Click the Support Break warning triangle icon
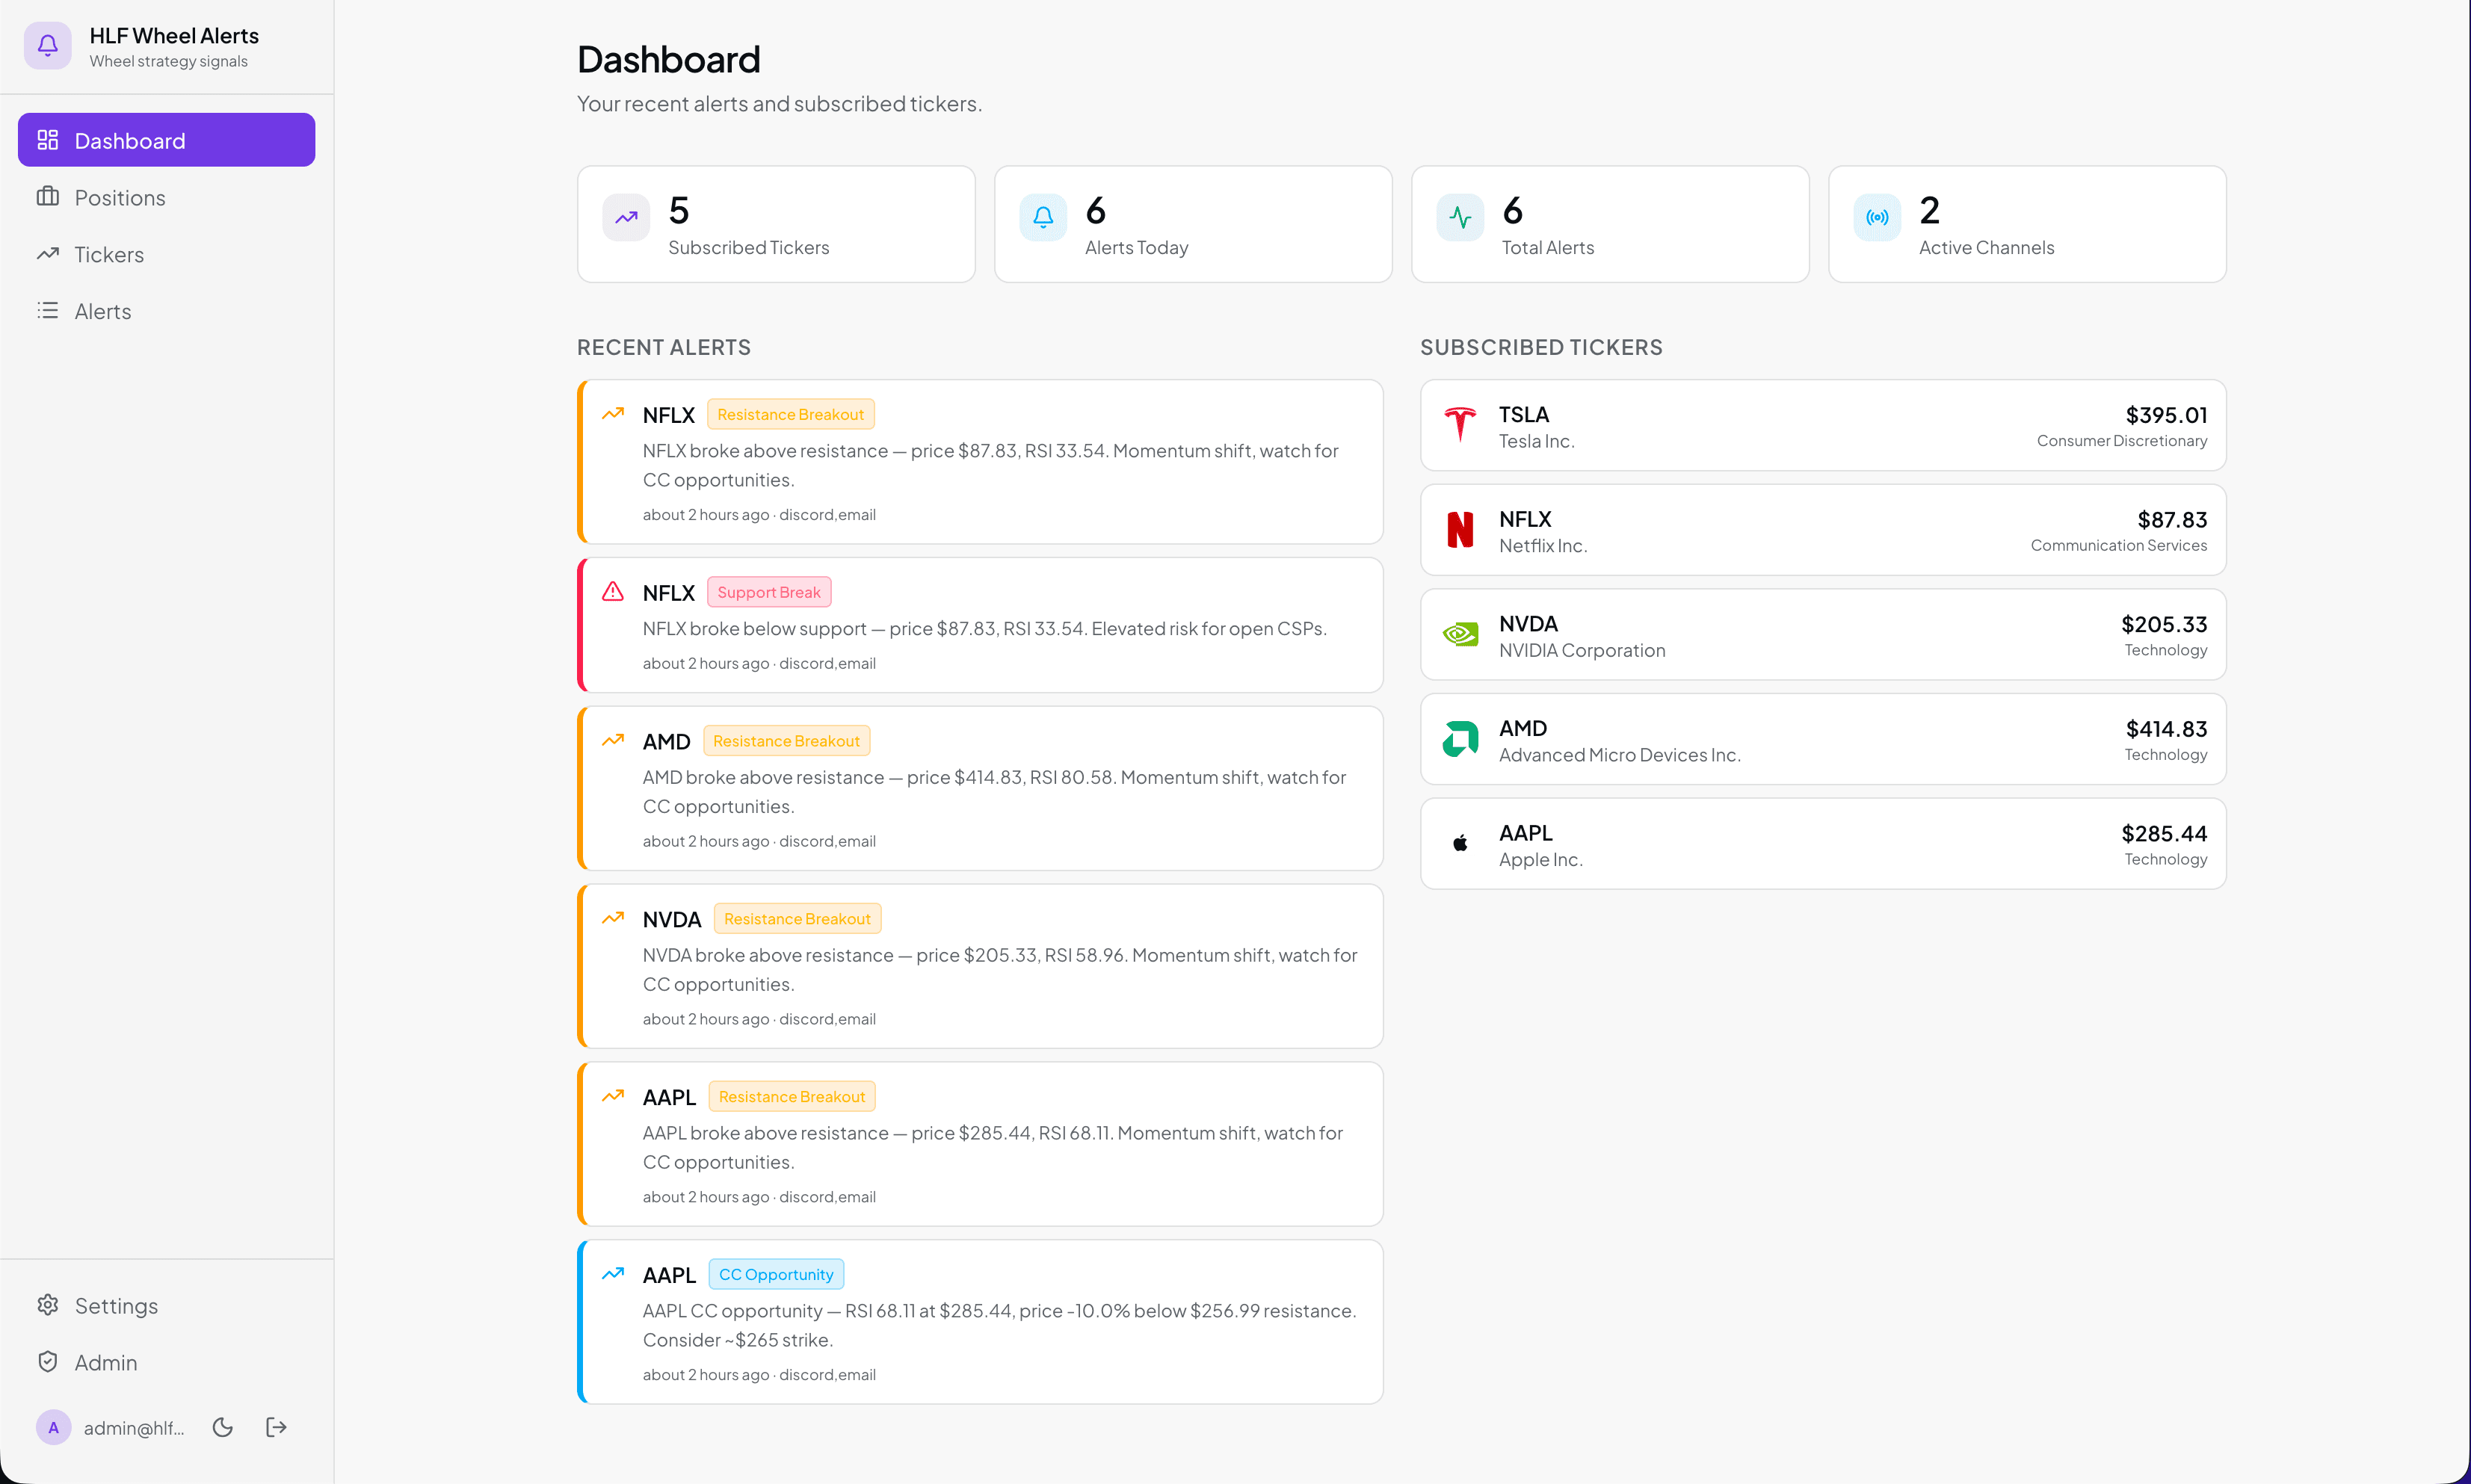This screenshot has height=1484, width=2471. click(613, 591)
